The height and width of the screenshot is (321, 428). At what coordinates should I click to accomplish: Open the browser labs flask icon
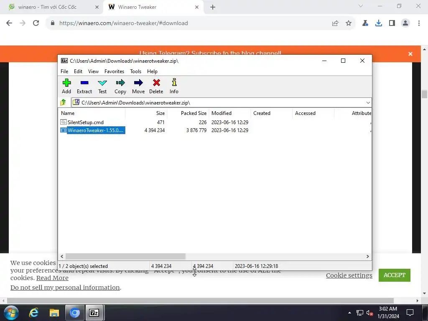click(365, 23)
